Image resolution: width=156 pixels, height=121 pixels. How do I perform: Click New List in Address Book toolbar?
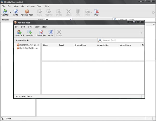[x=30, y=33]
